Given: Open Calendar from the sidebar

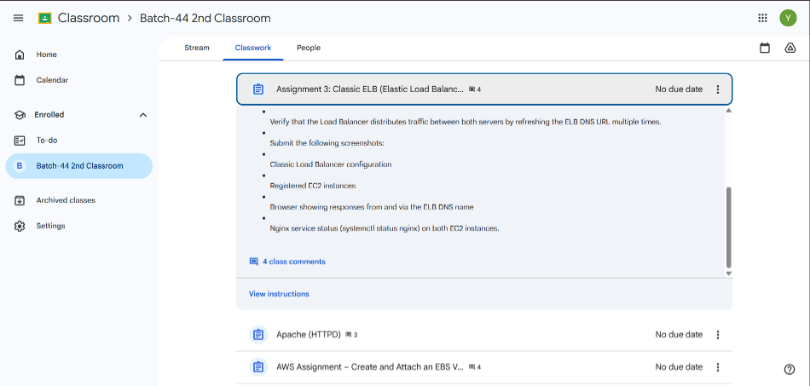Looking at the screenshot, I should coord(79,80).
